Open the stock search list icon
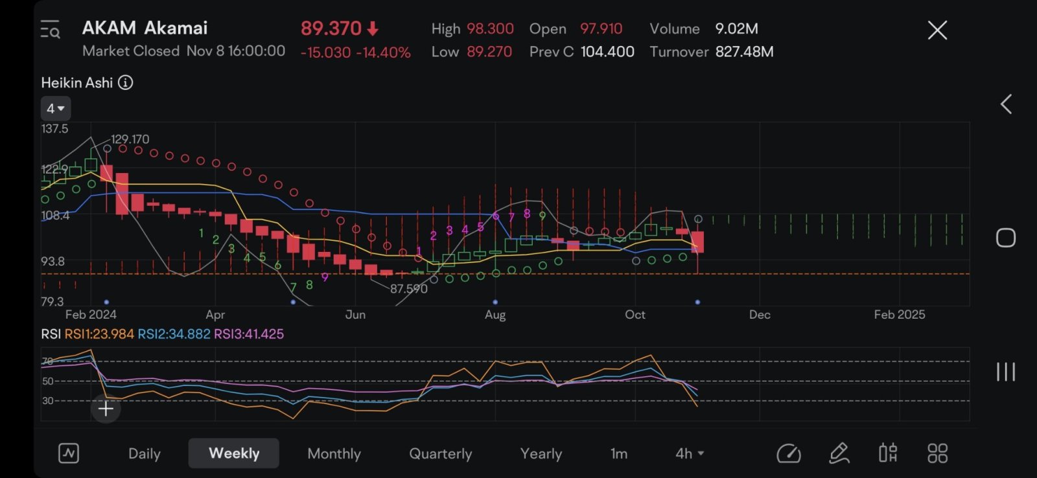1037x478 pixels. point(50,30)
